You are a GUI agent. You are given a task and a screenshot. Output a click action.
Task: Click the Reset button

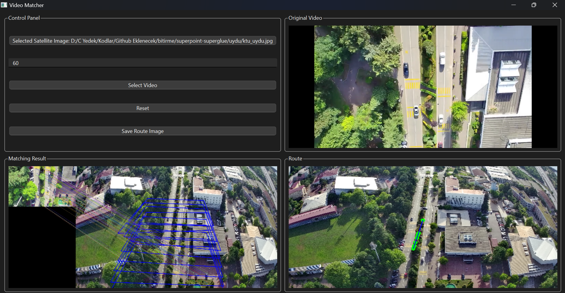(143, 108)
